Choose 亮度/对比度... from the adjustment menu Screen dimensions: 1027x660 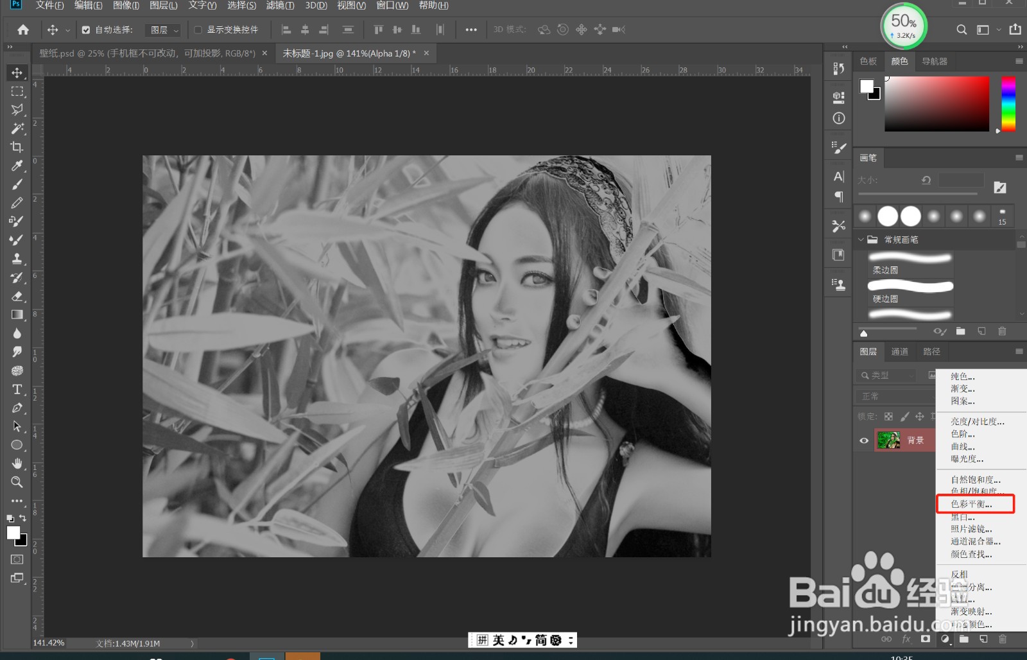[978, 422]
